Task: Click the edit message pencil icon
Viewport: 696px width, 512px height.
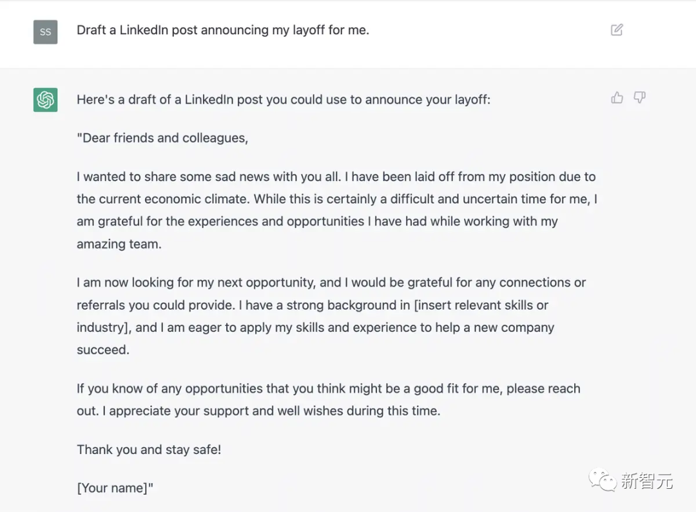Action: pos(617,30)
